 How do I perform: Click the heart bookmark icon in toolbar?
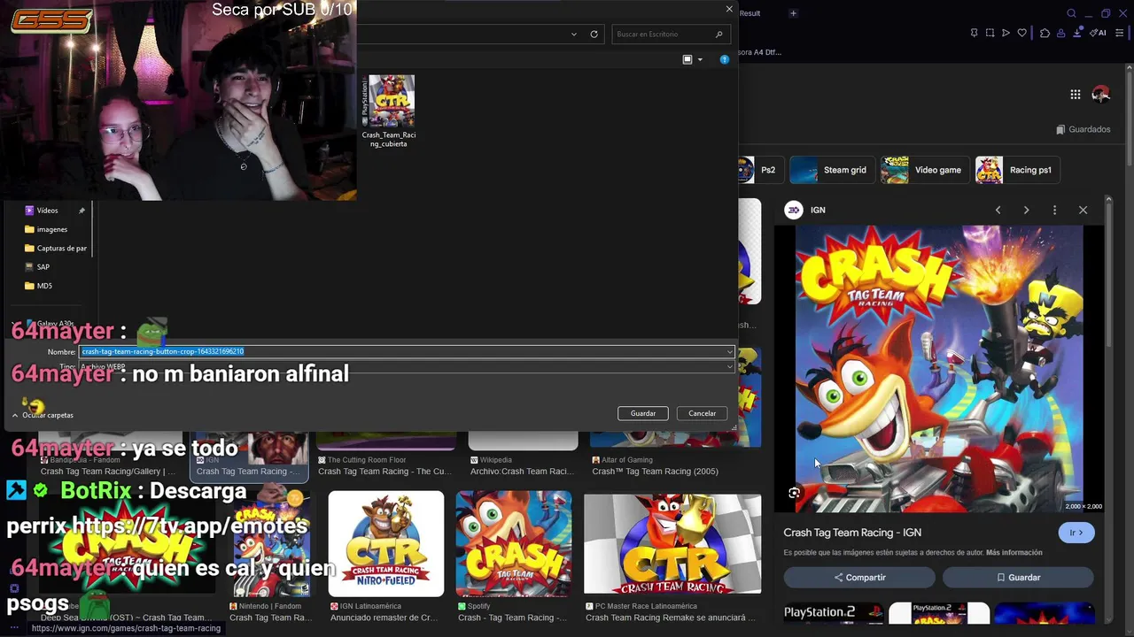click(x=1021, y=33)
